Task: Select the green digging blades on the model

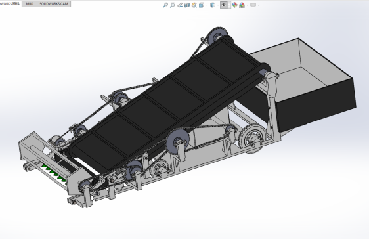Action: click(55, 174)
